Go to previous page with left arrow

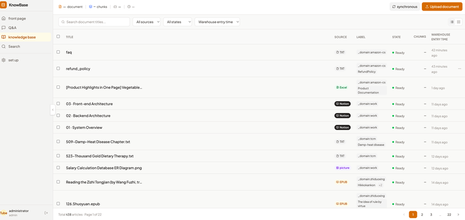[404, 214]
